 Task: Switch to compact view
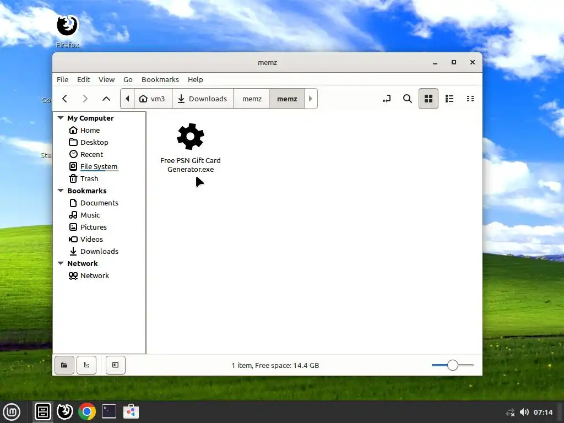tap(470, 99)
